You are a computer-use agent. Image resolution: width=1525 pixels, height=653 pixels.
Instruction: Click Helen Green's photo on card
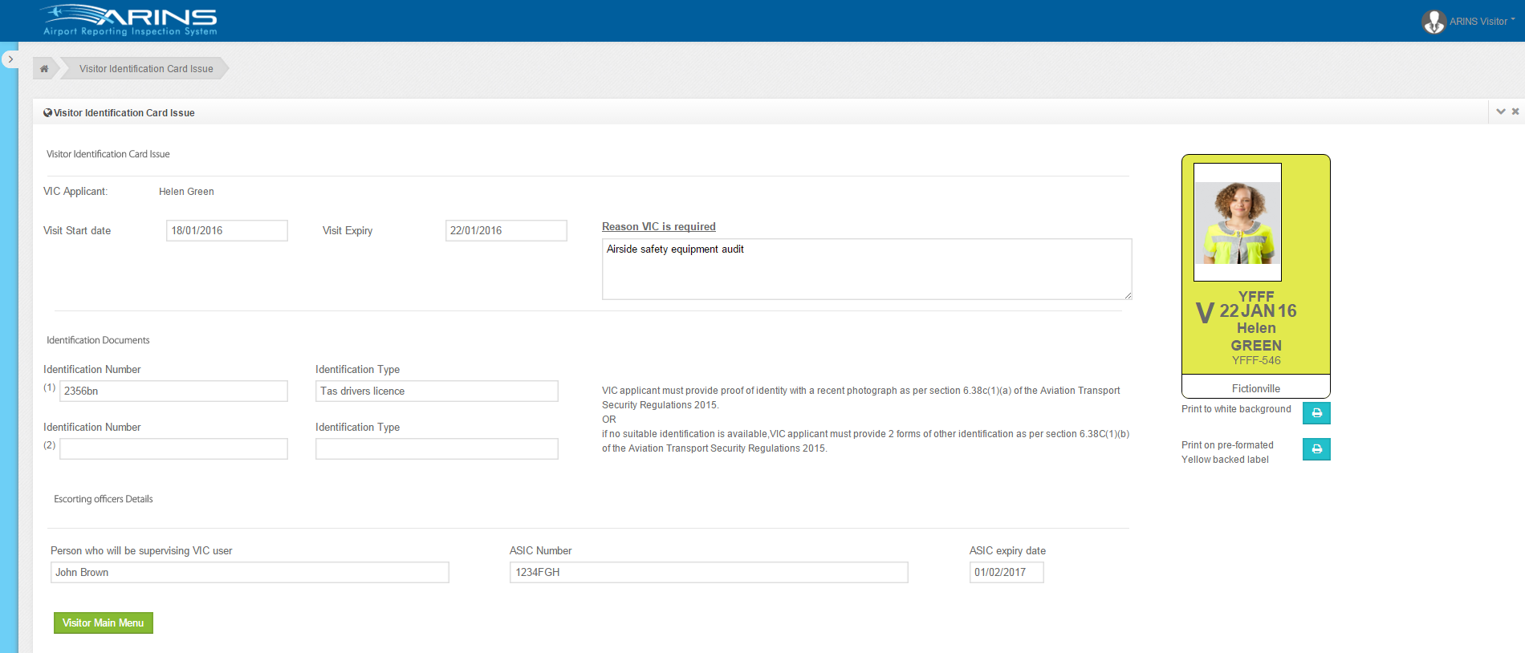(1237, 222)
